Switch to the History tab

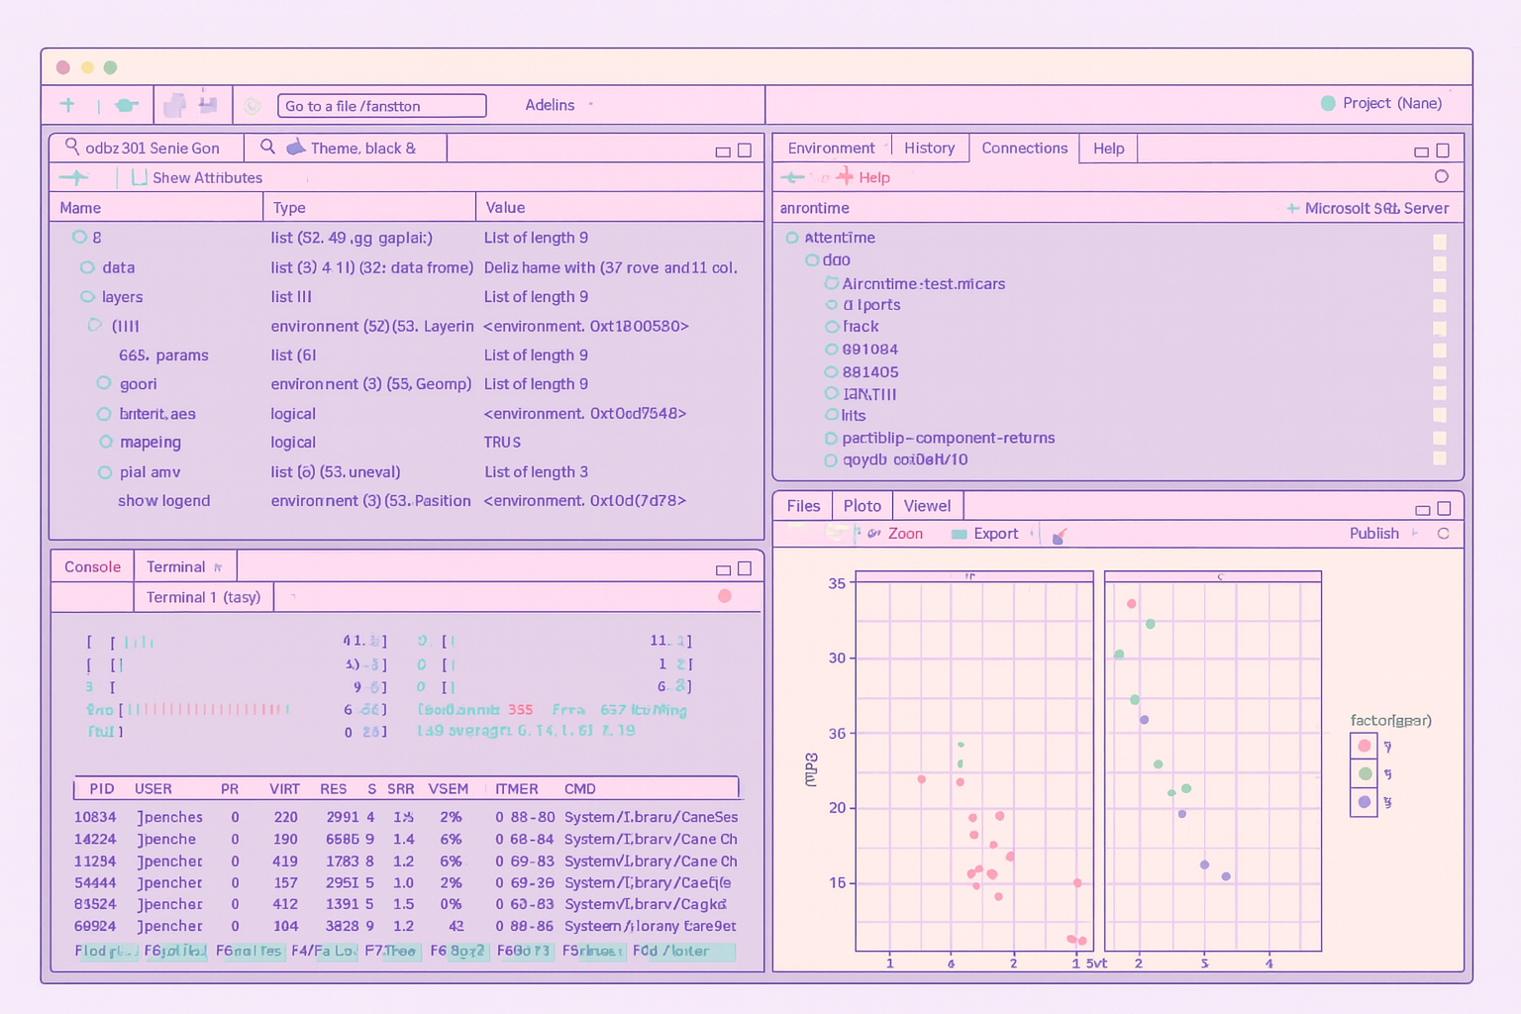(x=929, y=149)
